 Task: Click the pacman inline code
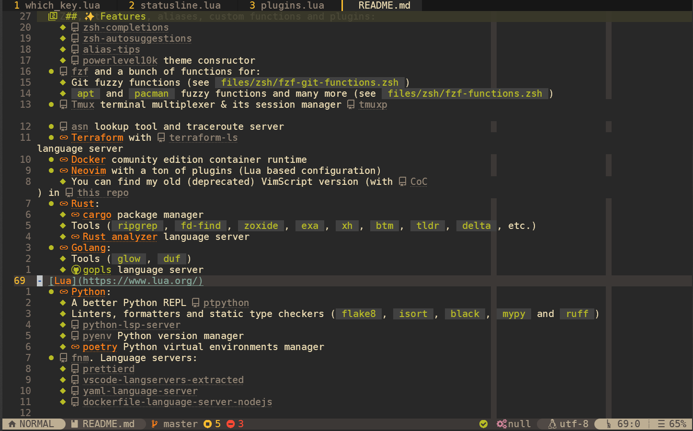pos(152,93)
